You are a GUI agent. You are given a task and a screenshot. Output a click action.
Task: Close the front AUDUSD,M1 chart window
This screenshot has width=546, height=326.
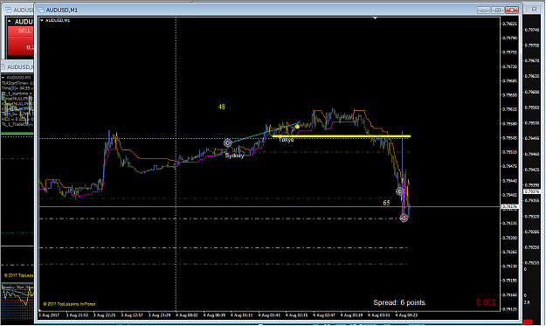[x=512, y=10]
